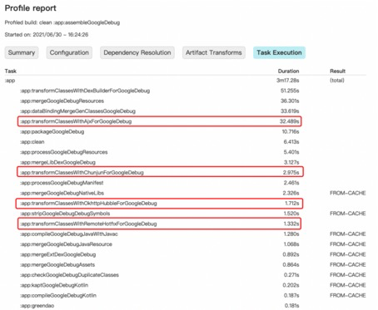Click the Task column header
The height and width of the screenshot is (310, 378).
pos(11,71)
